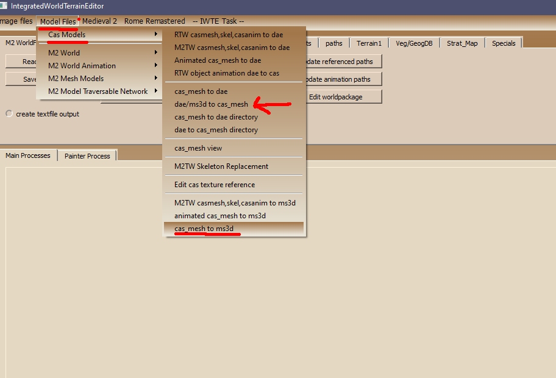Viewport: 556px width, 378px height.
Task: Choose RTW casmesh,skel,casanim to dae
Action: pyautogui.click(x=233, y=35)
